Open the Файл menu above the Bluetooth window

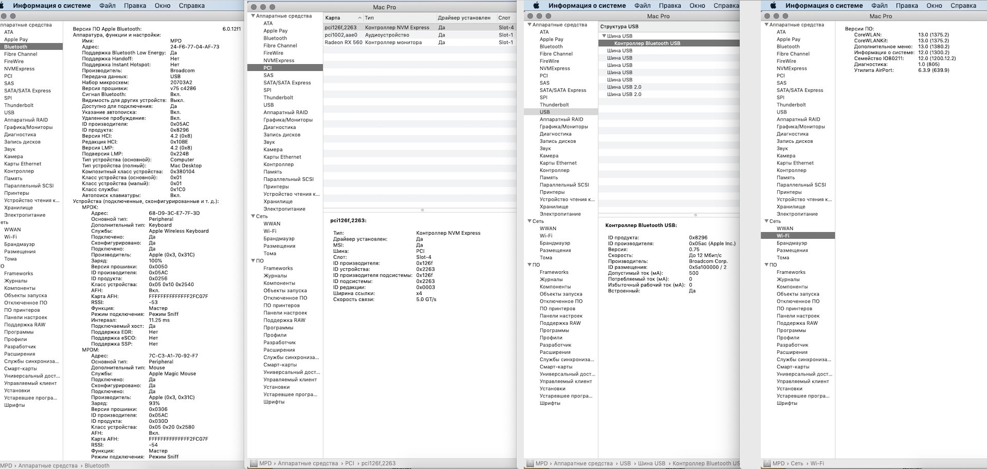coord(107,6)
